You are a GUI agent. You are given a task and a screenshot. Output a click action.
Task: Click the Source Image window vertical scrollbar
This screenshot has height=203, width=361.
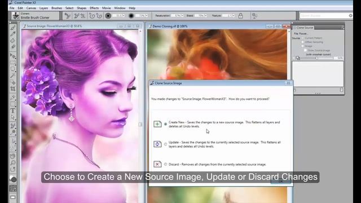140,116
